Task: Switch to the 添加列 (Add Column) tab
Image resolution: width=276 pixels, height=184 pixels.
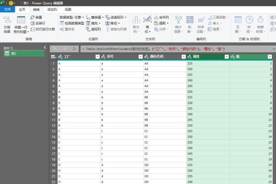Action: coord(52,9)
